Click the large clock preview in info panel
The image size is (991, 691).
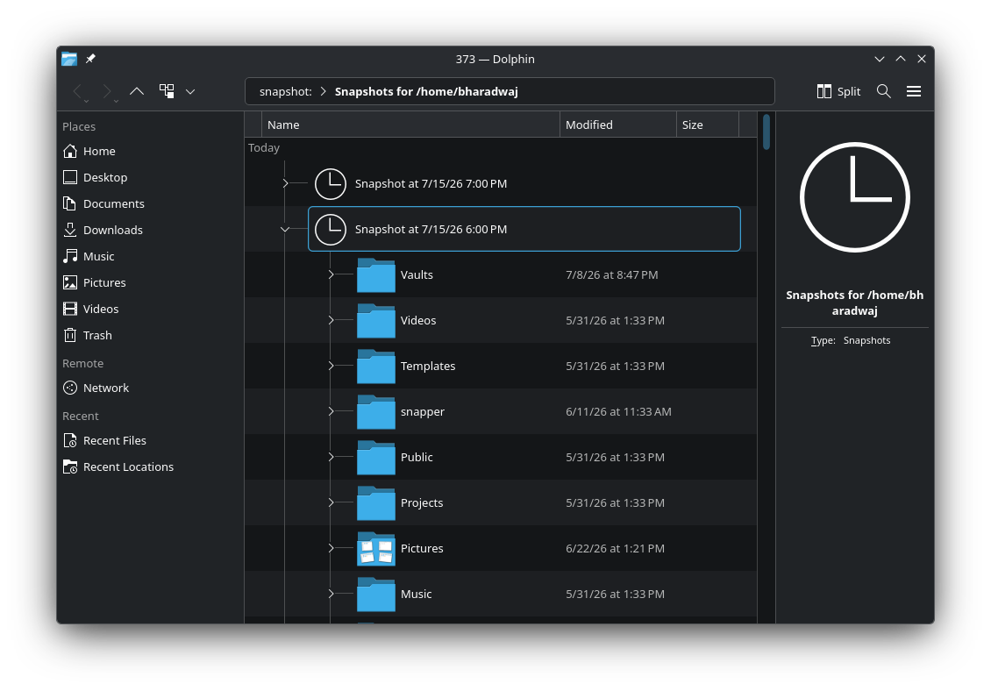pos(854,197)
